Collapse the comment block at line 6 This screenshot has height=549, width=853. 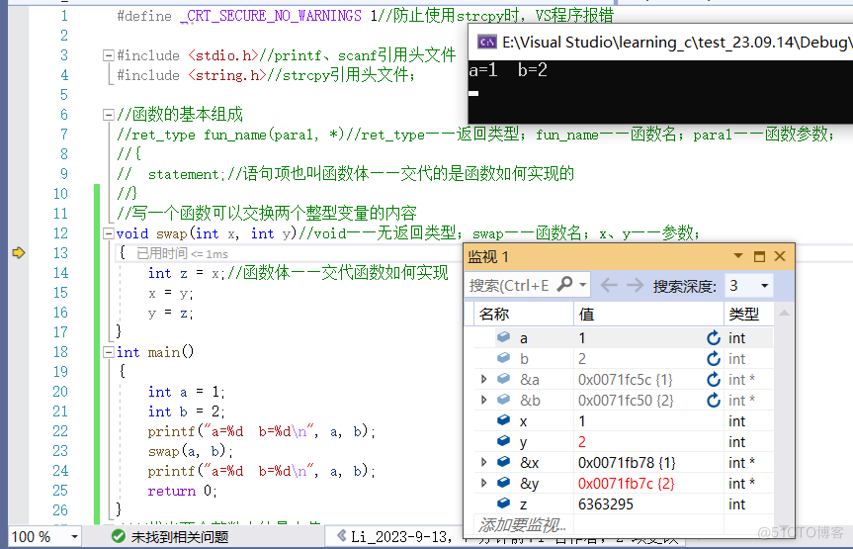click(x=109, y=115)
